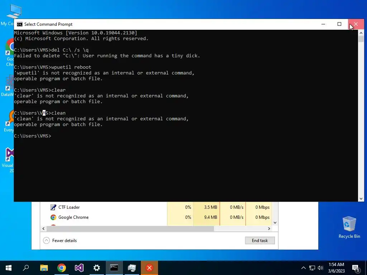This screenshot has width=367, height=275.
Task: Click CTF Loader process icon in Task Manager
Action: (53, 207)
